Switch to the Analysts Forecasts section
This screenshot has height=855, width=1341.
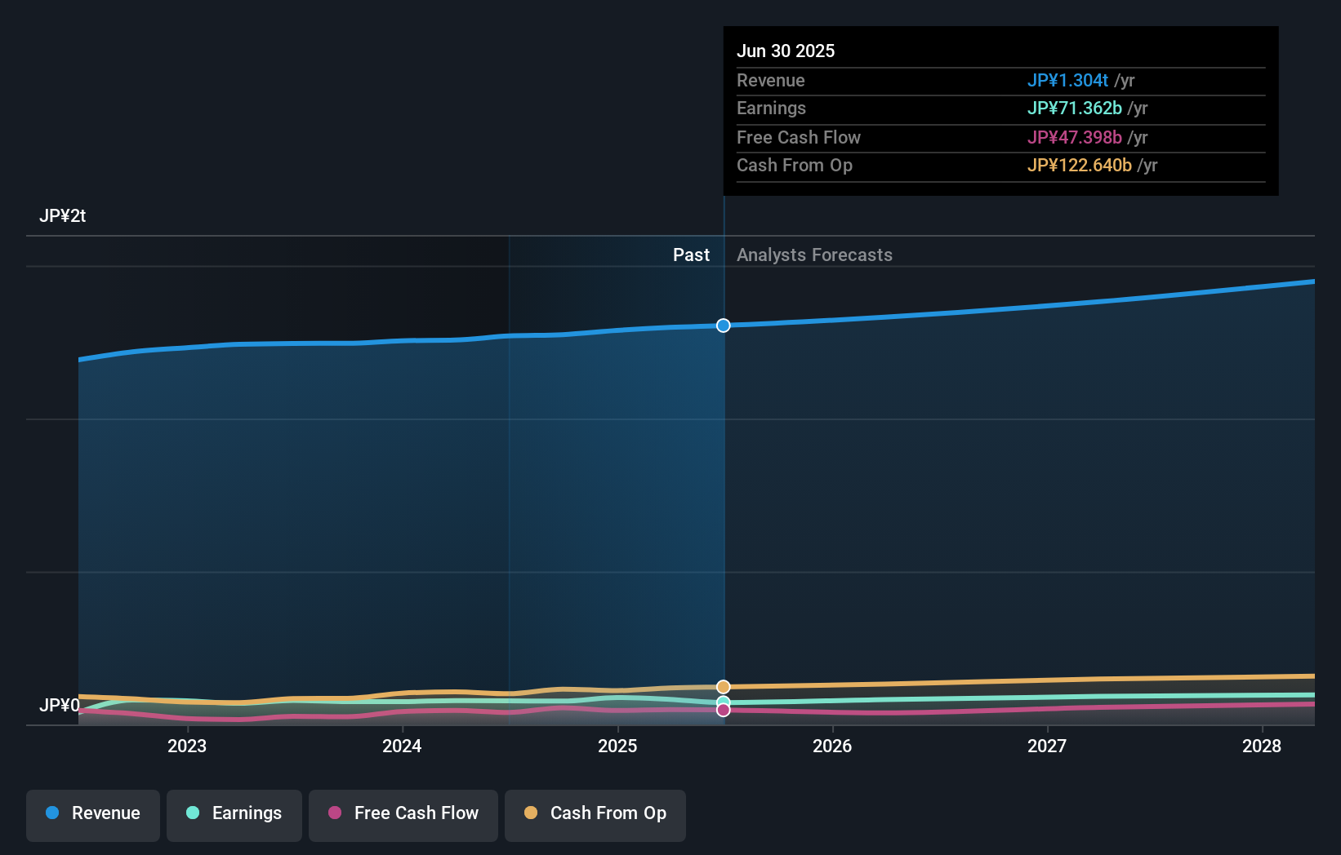pos(814,255)
